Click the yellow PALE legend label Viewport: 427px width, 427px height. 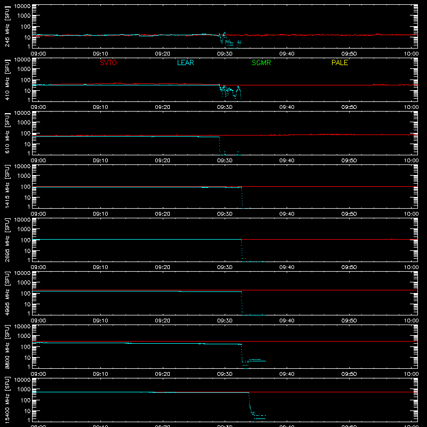point(339,62)
